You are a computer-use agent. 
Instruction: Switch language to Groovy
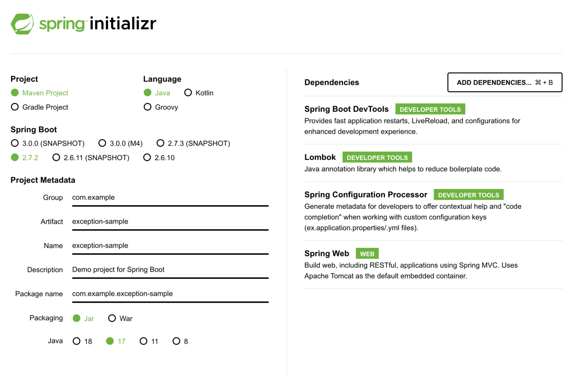pos(148,107)
